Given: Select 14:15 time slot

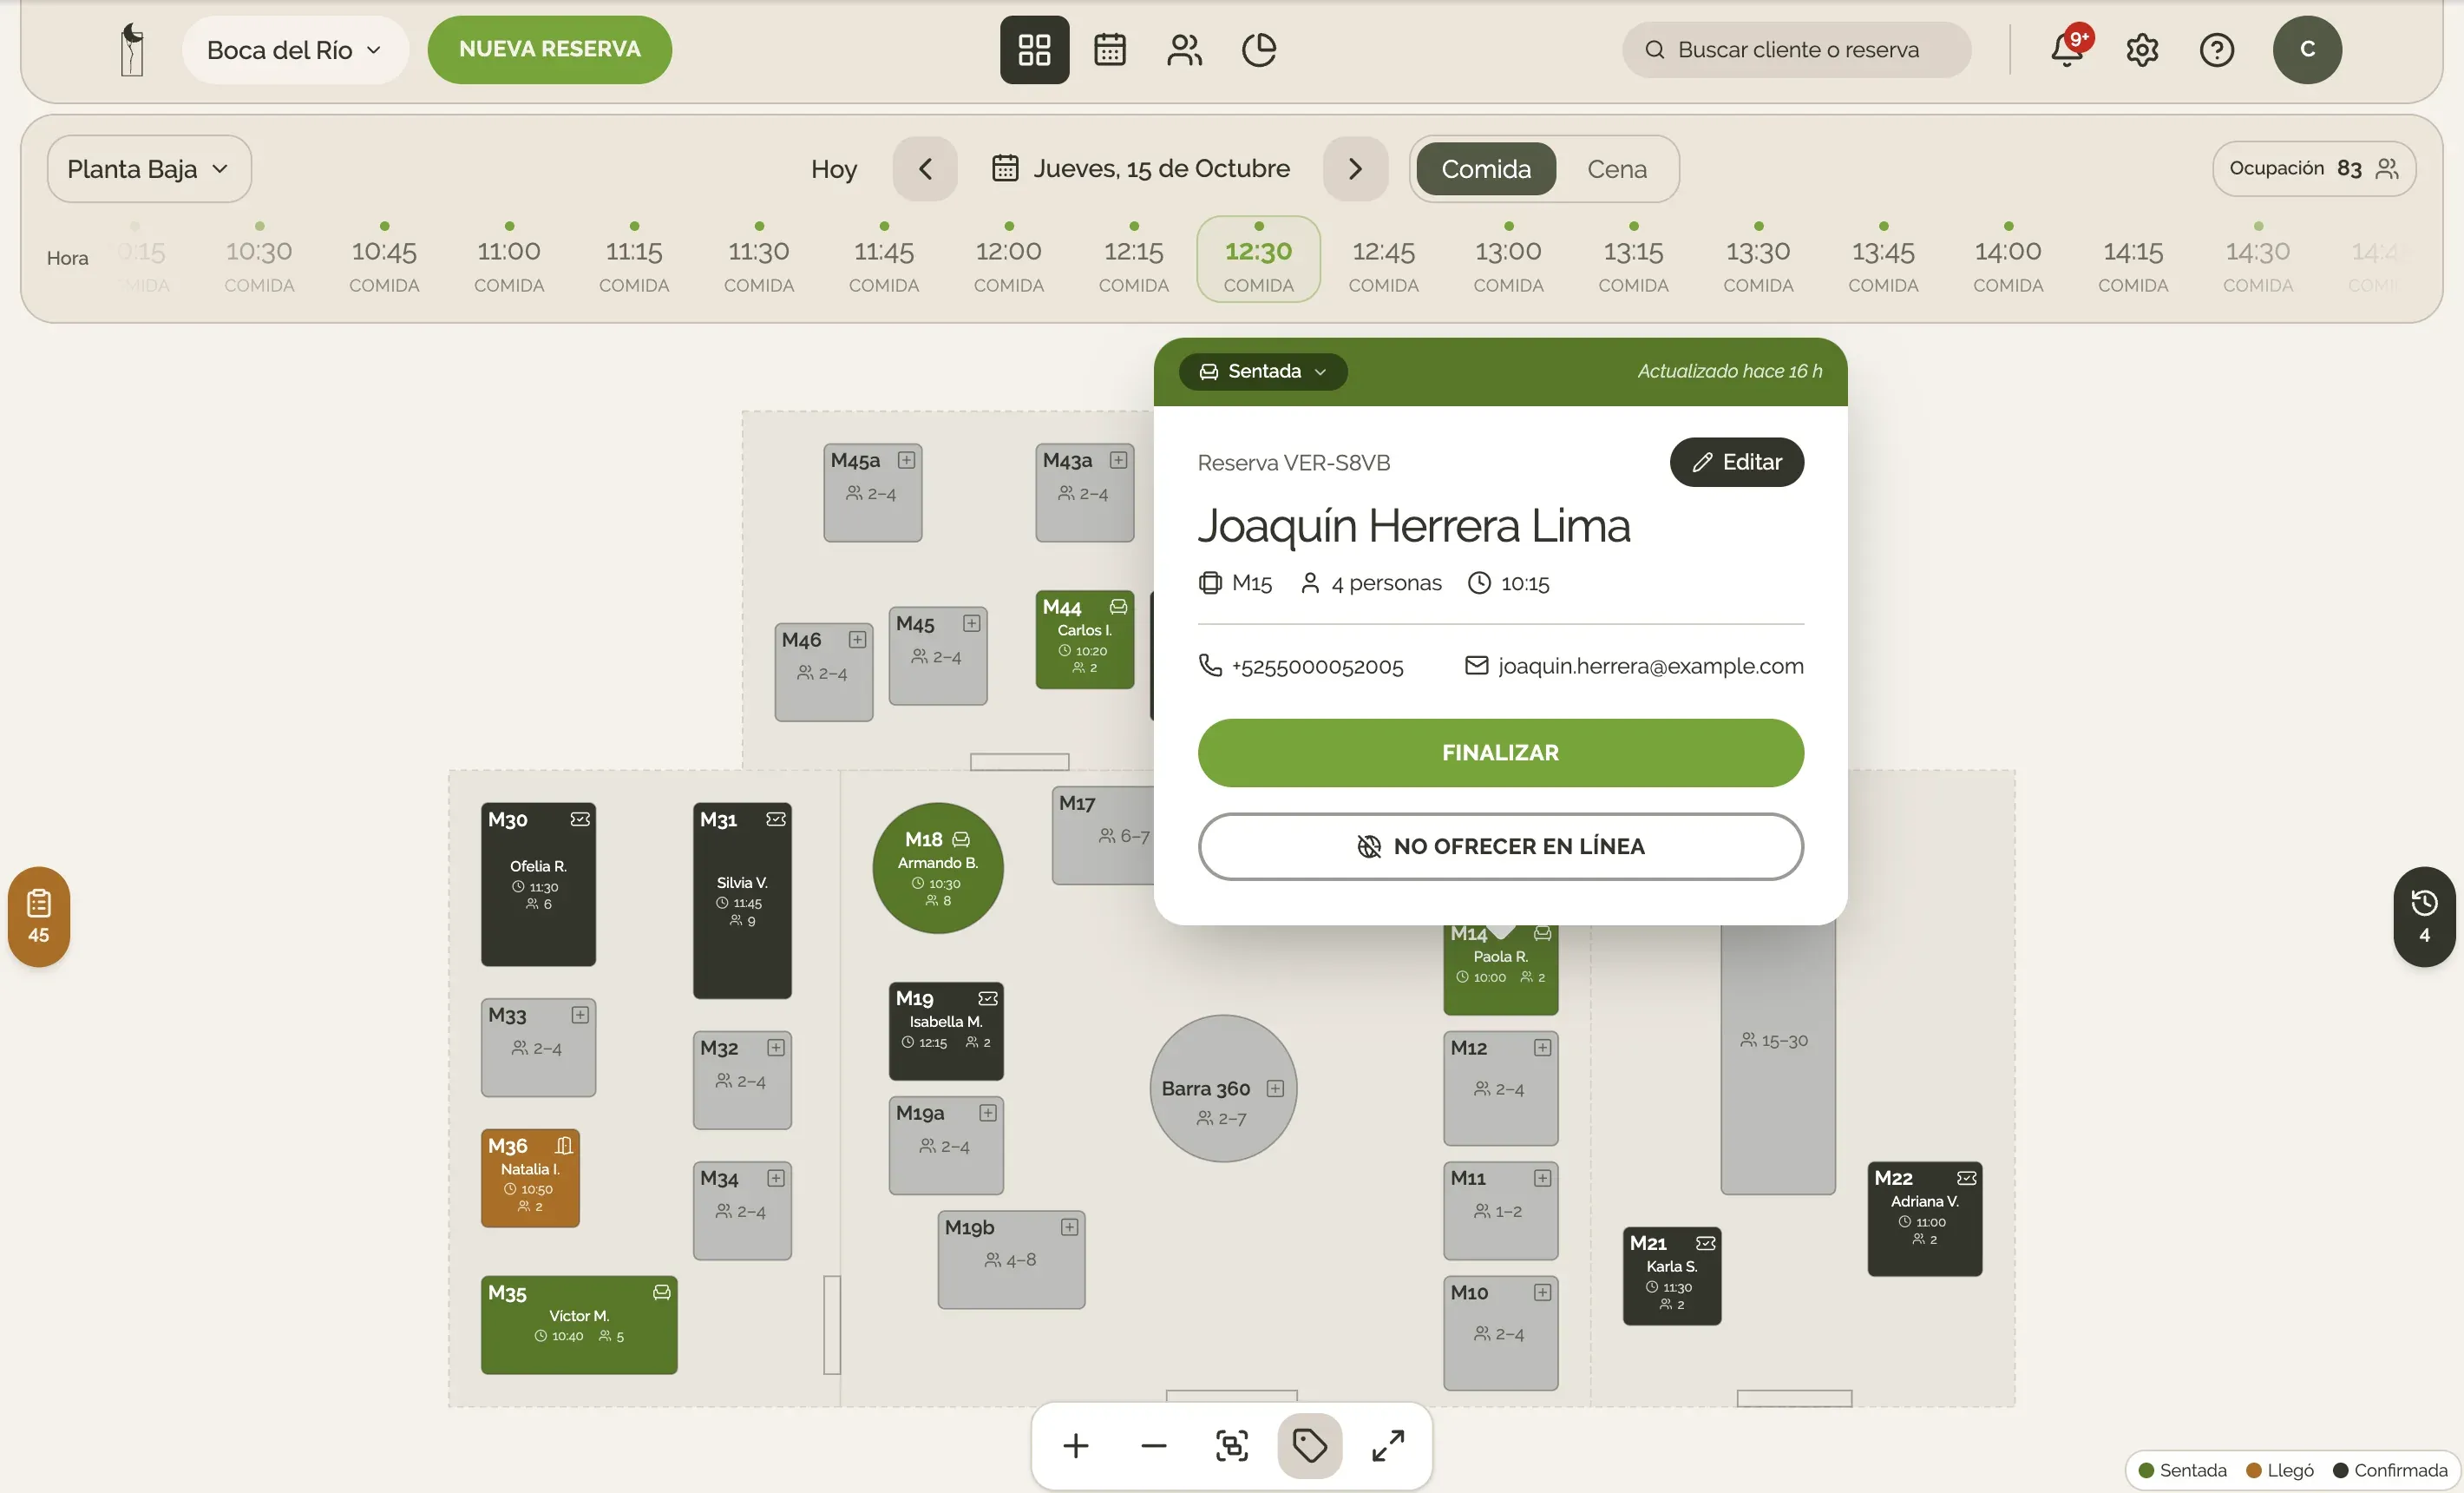Looking at the screenshot, I should pyautogui.click(x=2133, y=260).
